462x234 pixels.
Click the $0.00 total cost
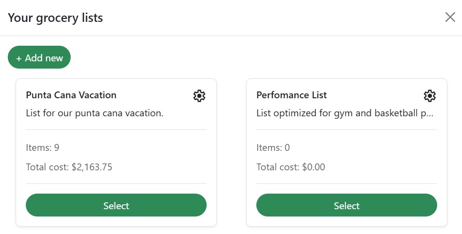(313, 167)
